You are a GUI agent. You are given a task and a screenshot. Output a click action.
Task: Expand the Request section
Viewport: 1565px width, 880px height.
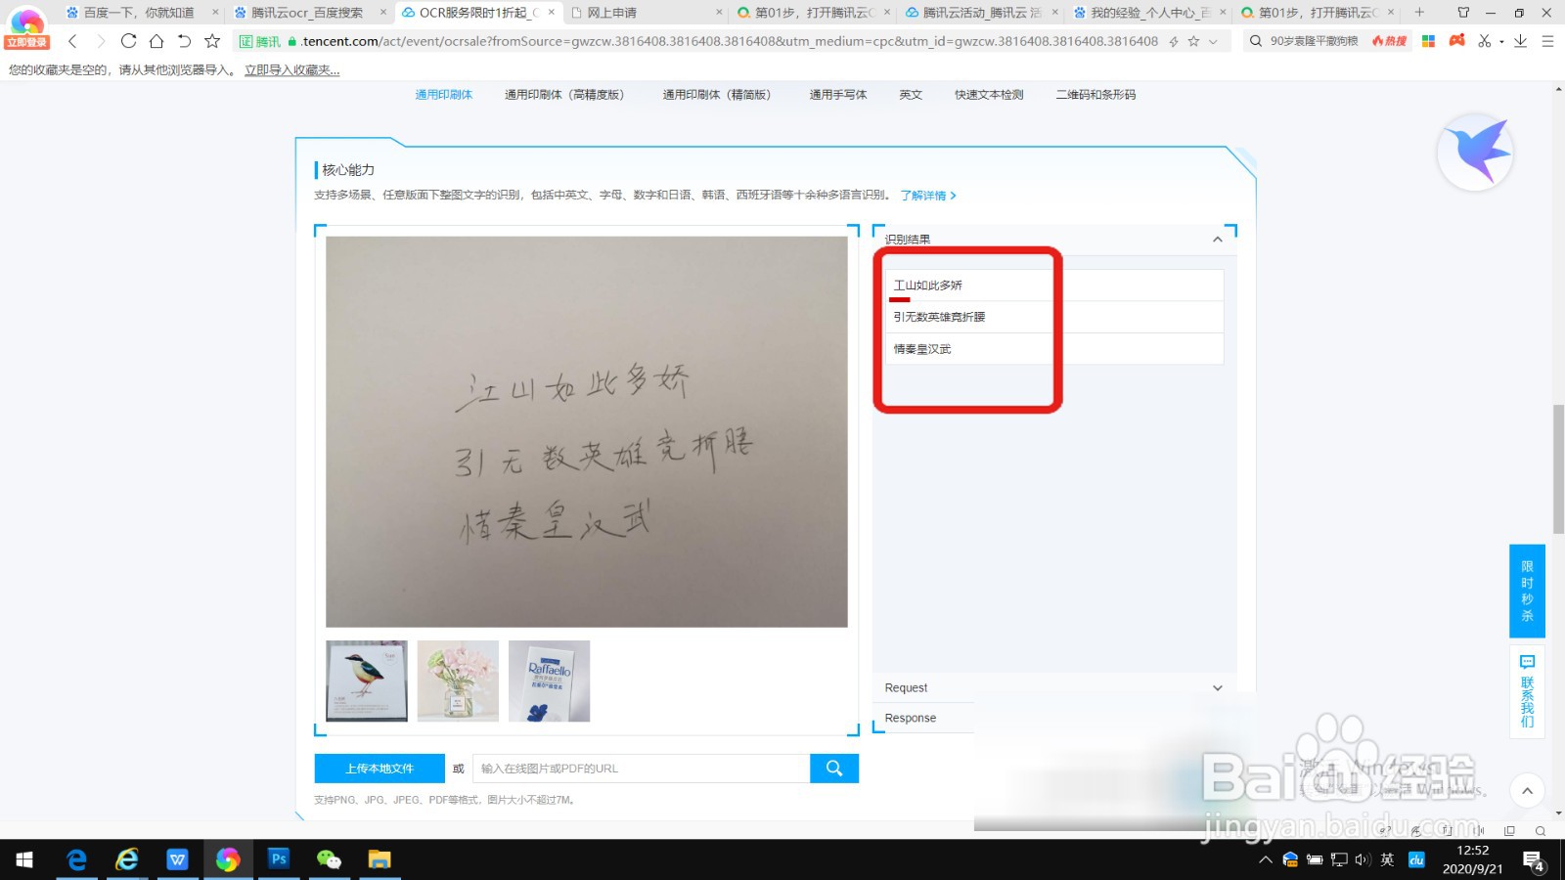point(1217,687)
